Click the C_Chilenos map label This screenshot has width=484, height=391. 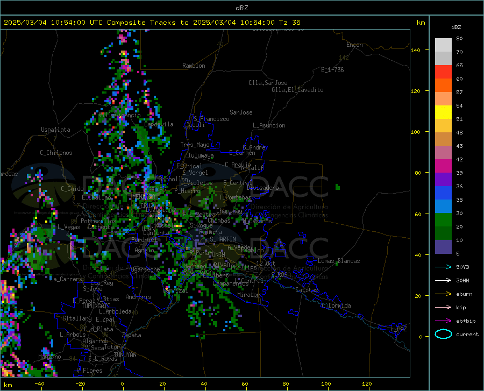pyautogui.click(x=56, y=153)
